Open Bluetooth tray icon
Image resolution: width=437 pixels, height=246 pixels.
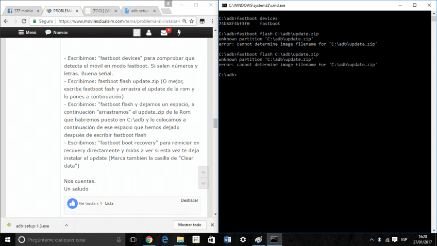click(x=379, y=240)
